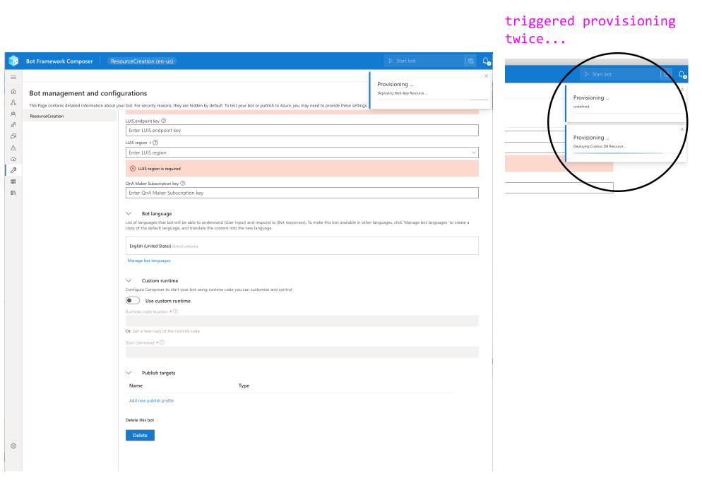Open the notification bell in the top bar
This screenshot has width=702, height=502.
tap(484, 61)
